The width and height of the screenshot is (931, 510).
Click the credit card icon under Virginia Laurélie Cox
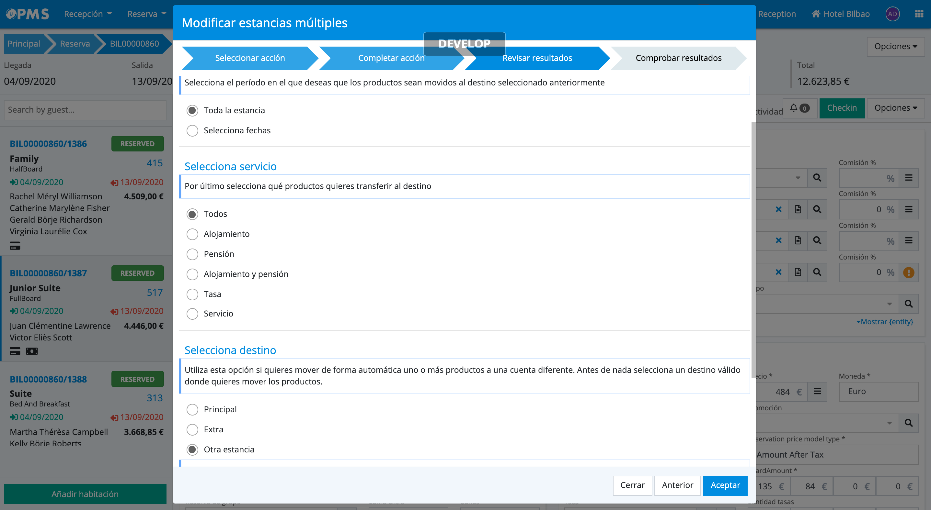[15, 246]
